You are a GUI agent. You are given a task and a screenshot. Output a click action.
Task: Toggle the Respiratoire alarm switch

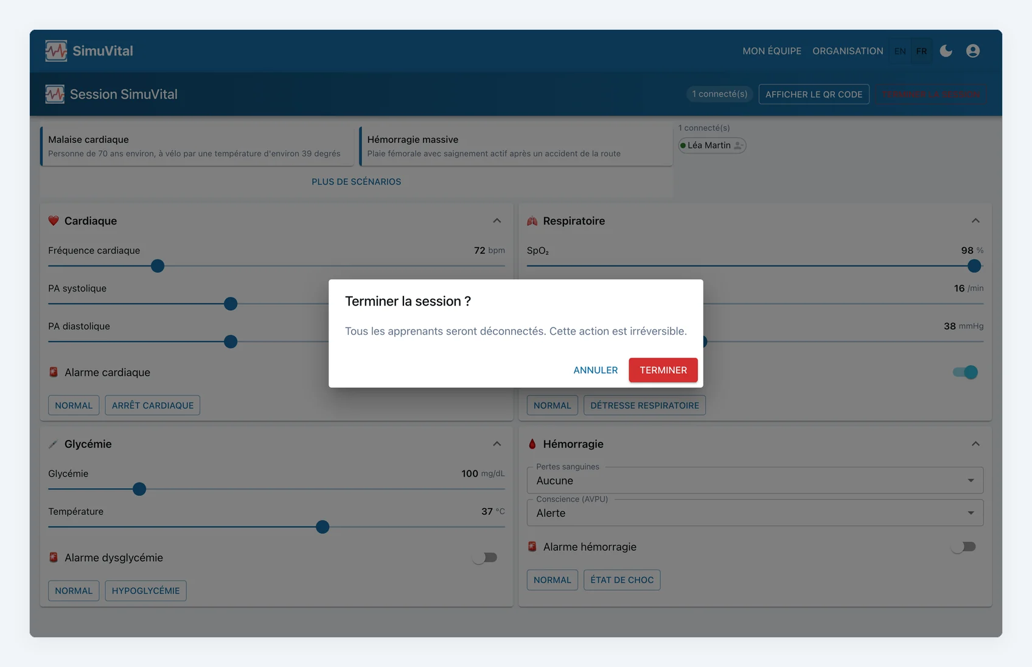tap(965, 372)
